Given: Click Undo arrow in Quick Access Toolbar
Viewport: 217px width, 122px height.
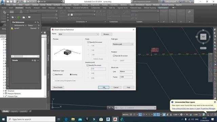Looking at the screenshot, I should (x=28, y=2).
